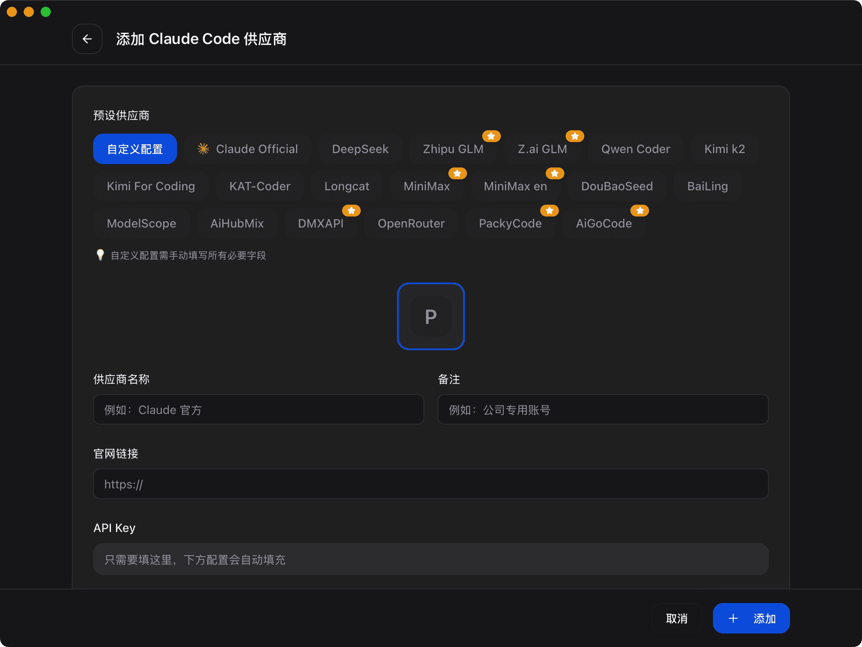Viewport: 862px width, 647px height.
Task: Click the star badge on DMXAPI
Action: click(351, 210)
